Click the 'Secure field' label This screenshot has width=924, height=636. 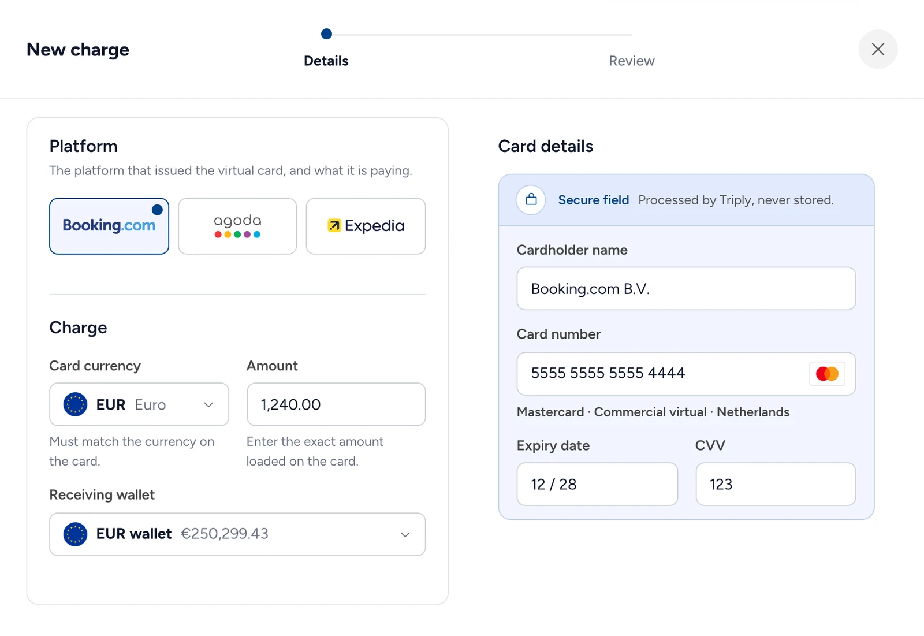click(594, 200)
